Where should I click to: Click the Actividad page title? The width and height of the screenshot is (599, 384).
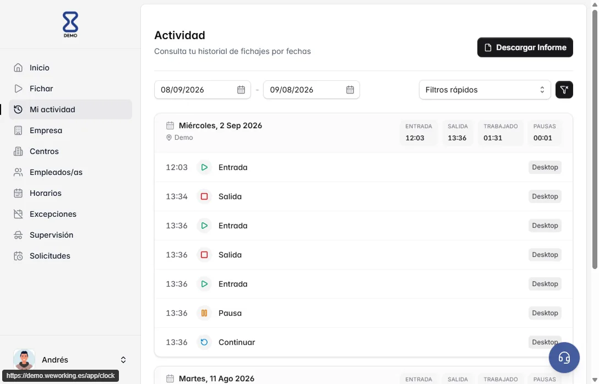(x=179, y=35)
